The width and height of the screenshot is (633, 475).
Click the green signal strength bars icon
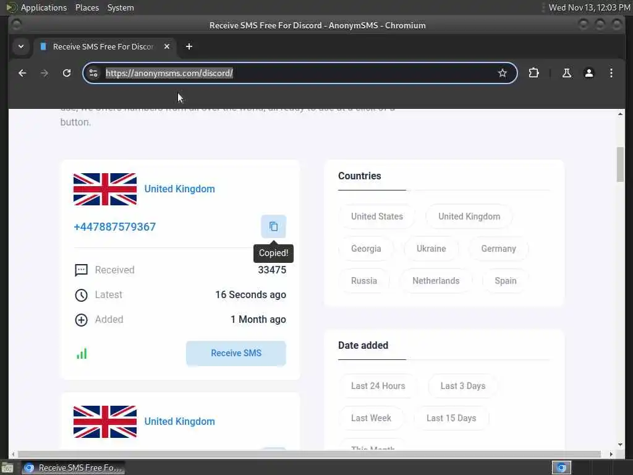[x=82, y=354]
